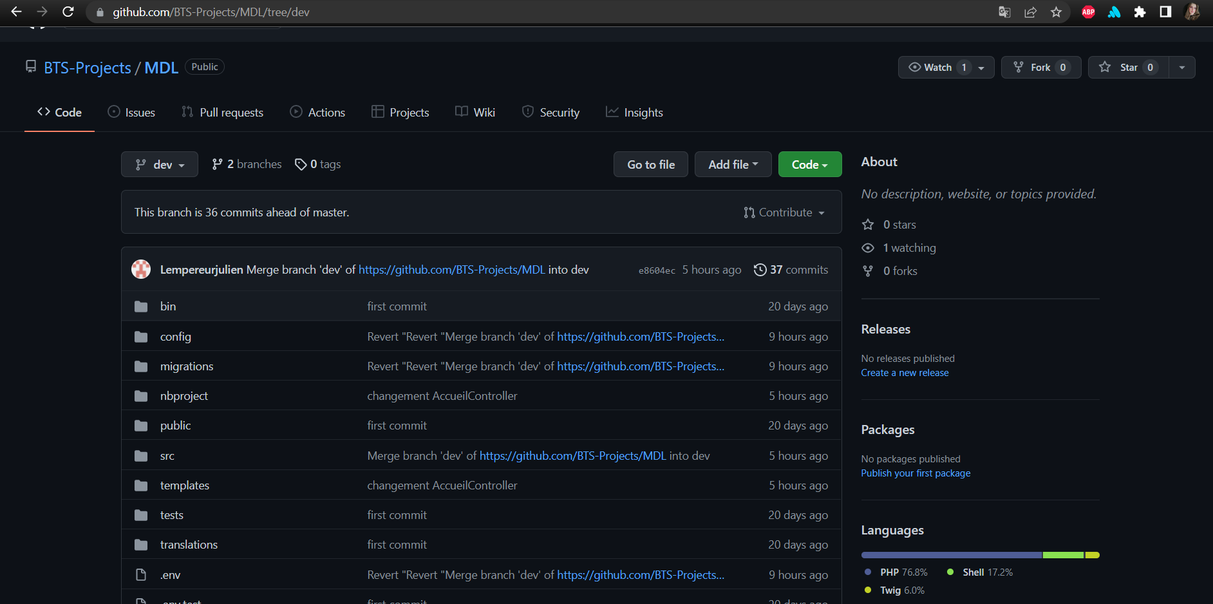Screen dimensions: 1213x604
Task: Open the Wiki tab
Action: click(x=475, y=112)
